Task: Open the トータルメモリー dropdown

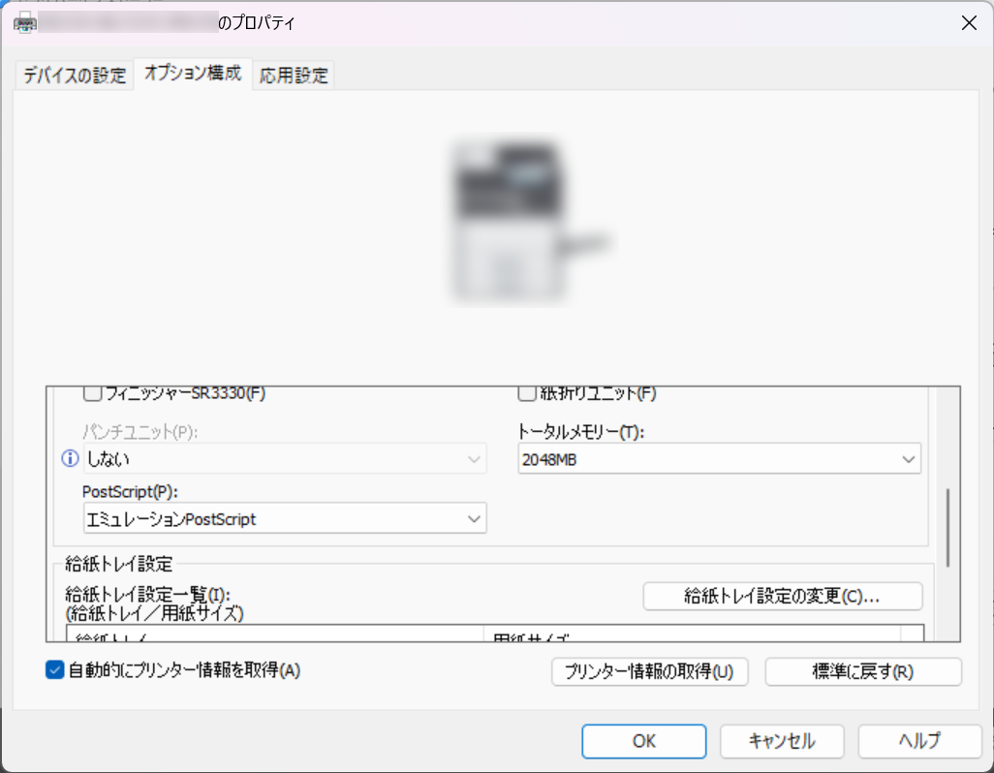Action: (x=909, y=458)
